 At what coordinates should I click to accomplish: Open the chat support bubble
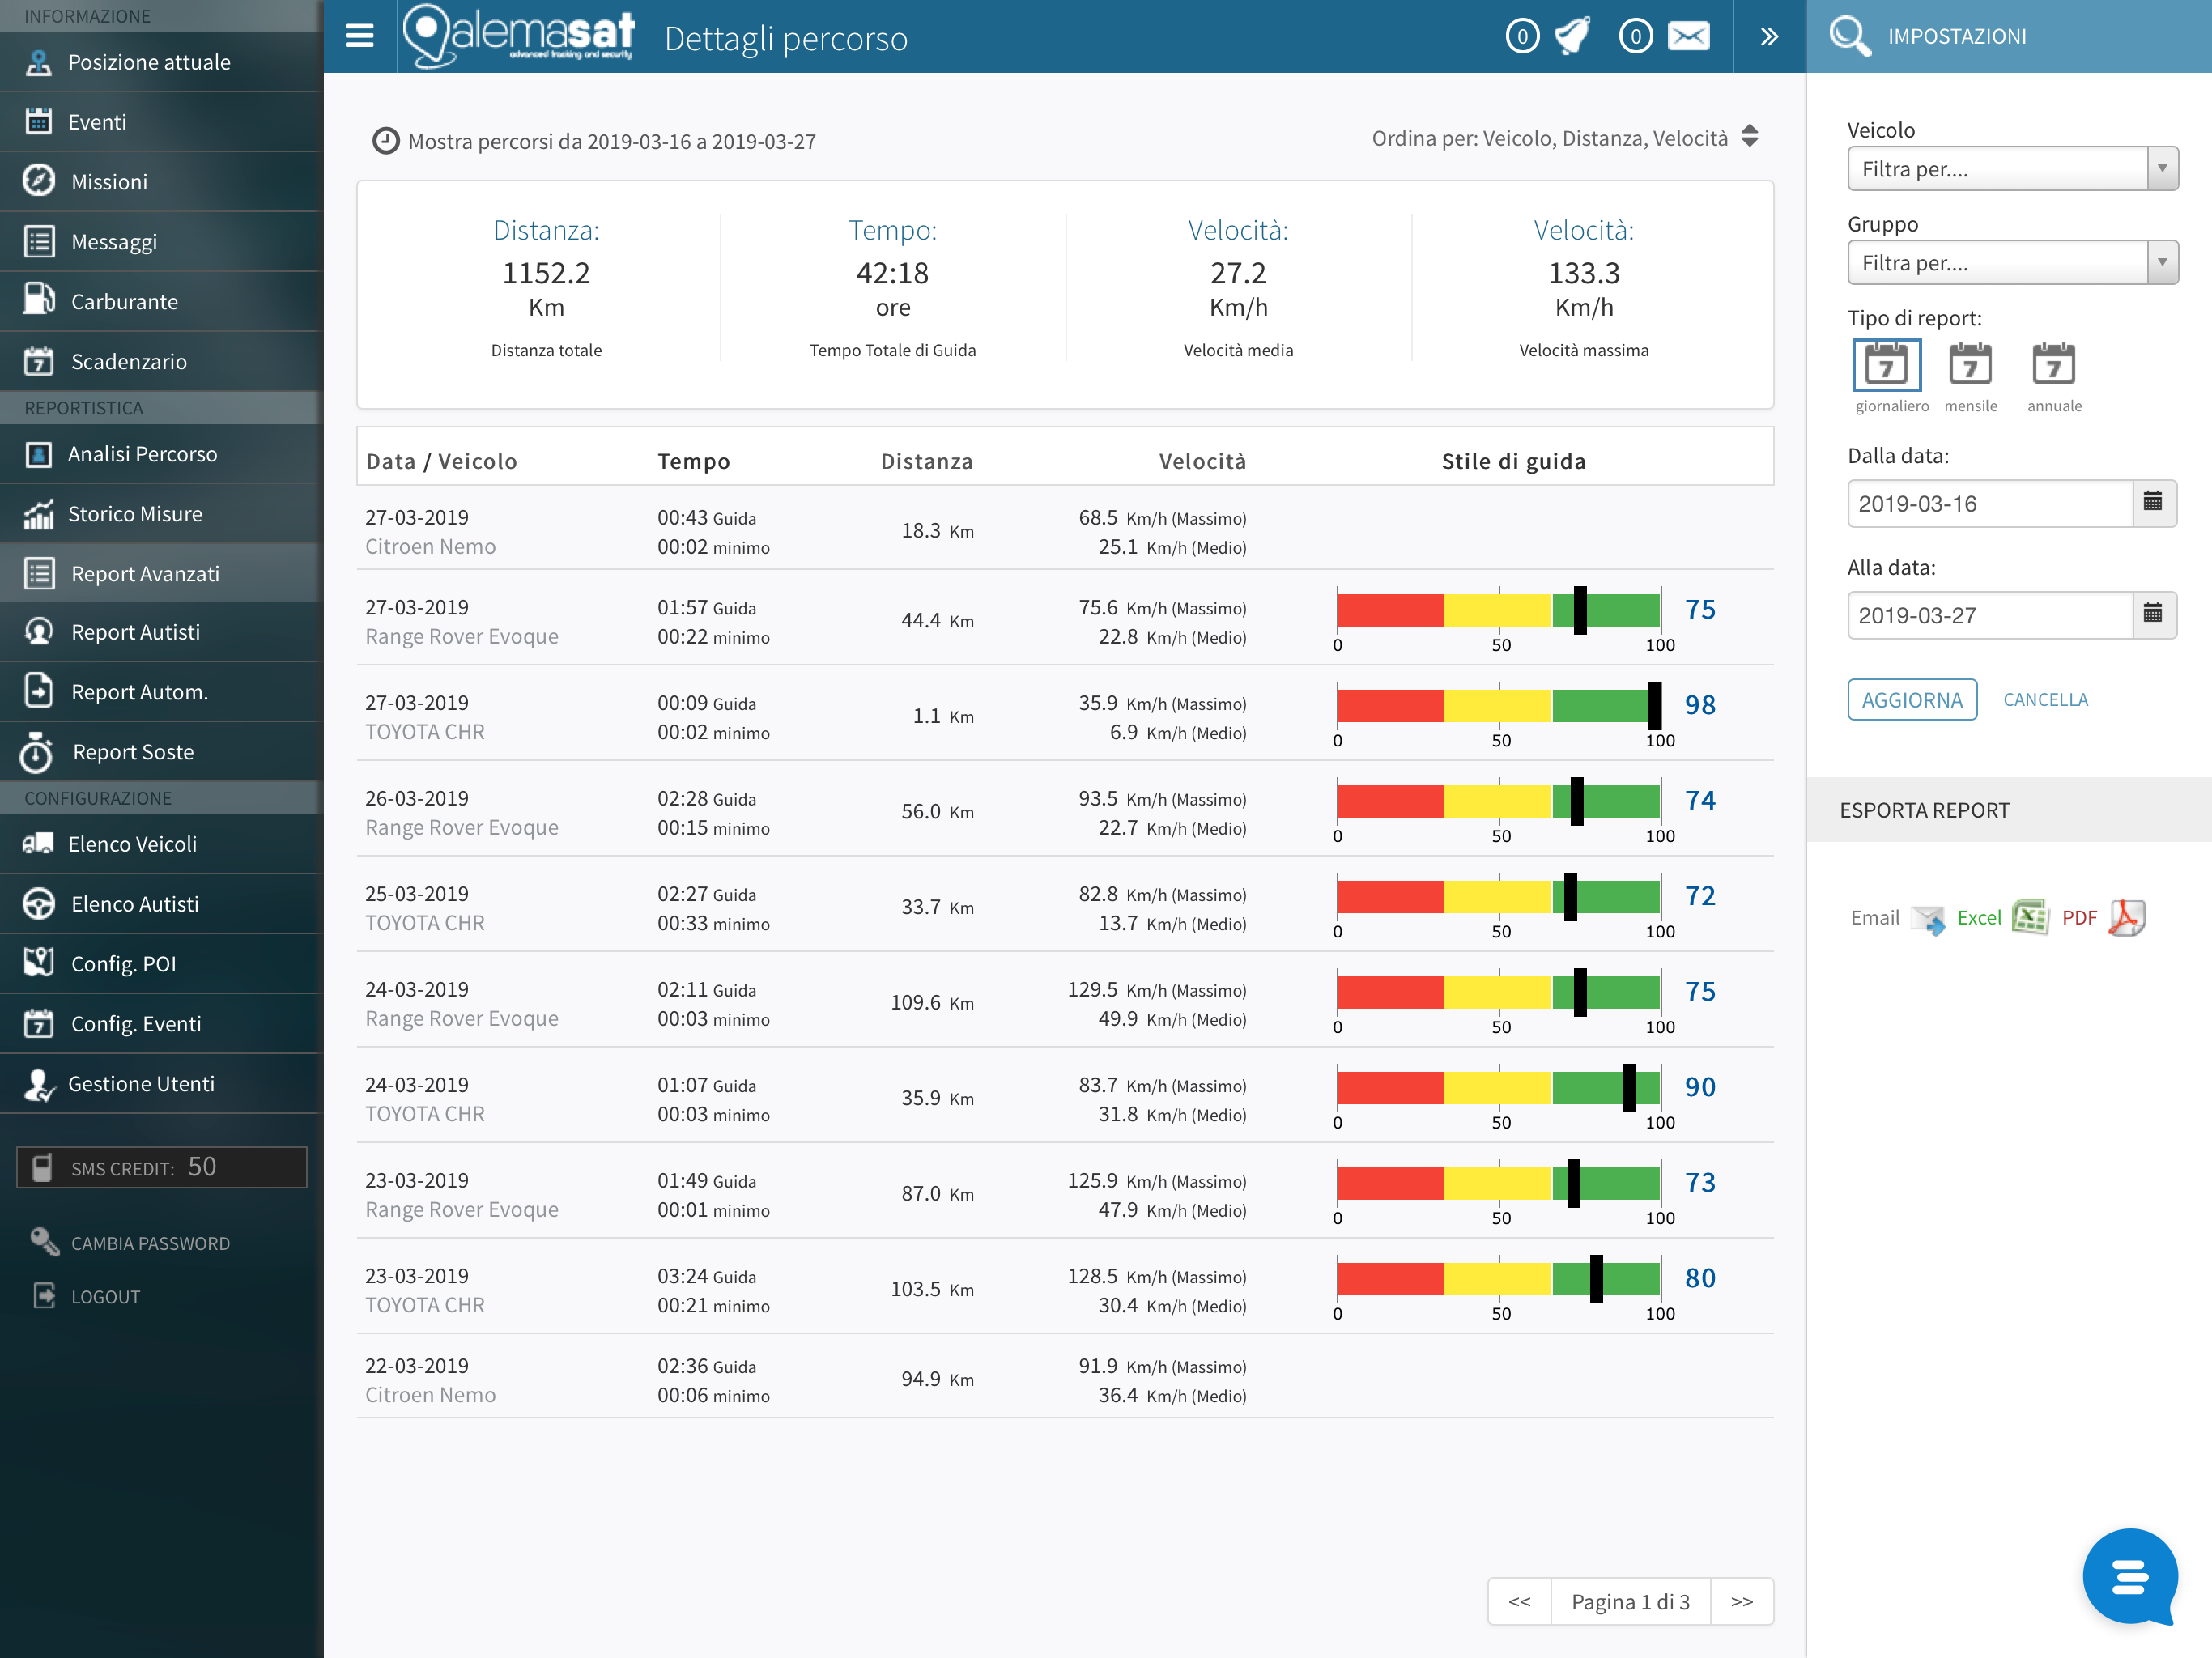coord(2129,1576)
